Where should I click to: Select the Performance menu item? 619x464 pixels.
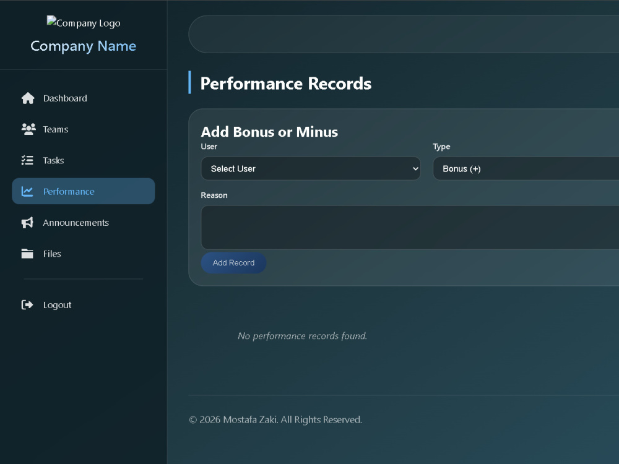[x=84, y=191]
